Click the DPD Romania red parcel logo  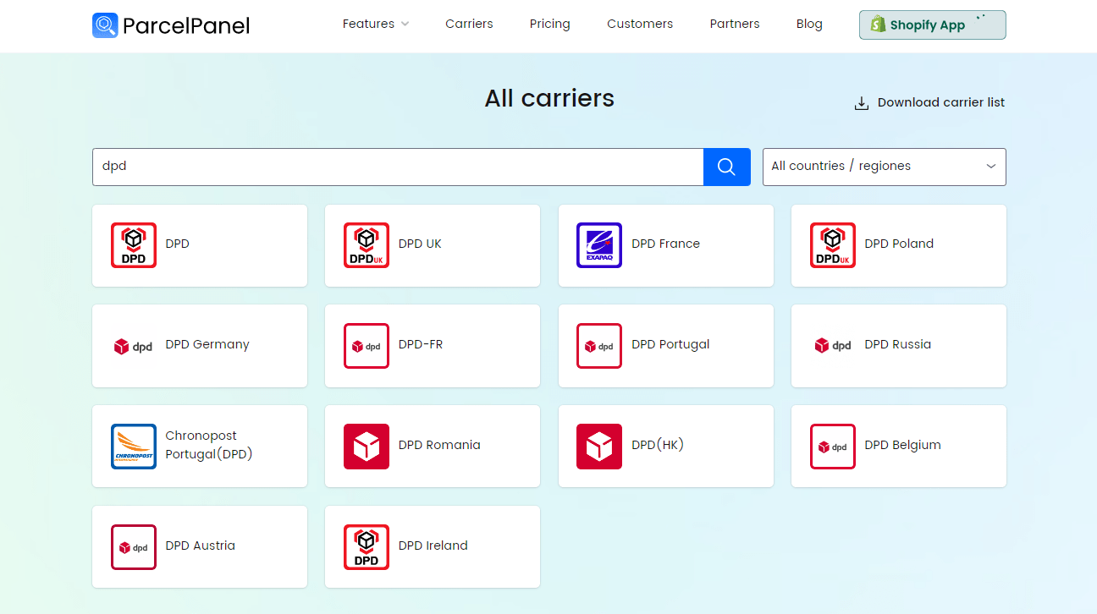click(366, 446)
